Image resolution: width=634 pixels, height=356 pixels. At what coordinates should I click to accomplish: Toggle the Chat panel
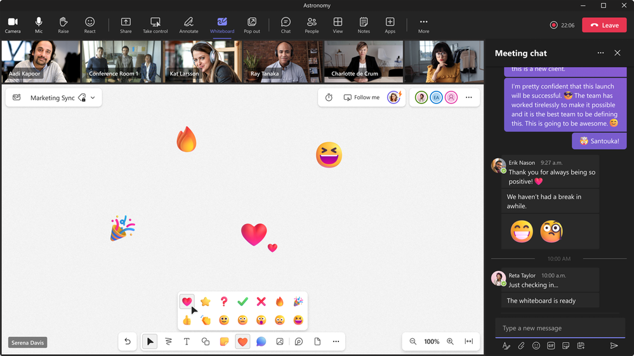tap(286, 25)
